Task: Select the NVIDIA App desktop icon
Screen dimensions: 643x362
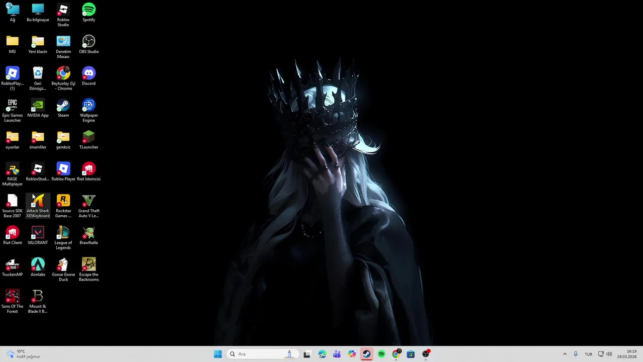Action: point(38,108)
